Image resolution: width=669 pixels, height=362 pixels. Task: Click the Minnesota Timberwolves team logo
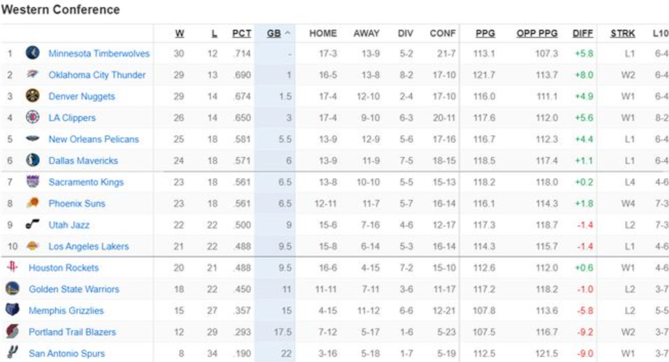32,53
